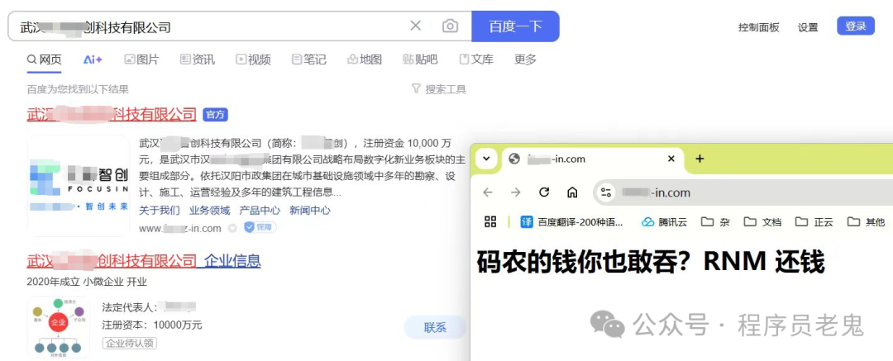Open image search via camera icon
Viewport: 893px width, 361px height.
coord(450,26)
